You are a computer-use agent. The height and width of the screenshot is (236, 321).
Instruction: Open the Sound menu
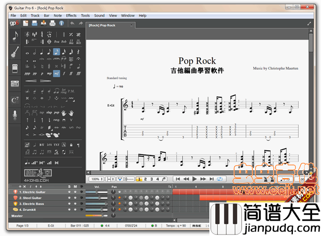pyautogui.click(x=99, y=16)
